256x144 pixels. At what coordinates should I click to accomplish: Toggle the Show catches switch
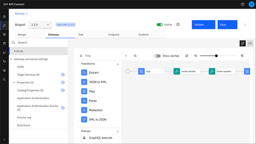tap(157, 56)
